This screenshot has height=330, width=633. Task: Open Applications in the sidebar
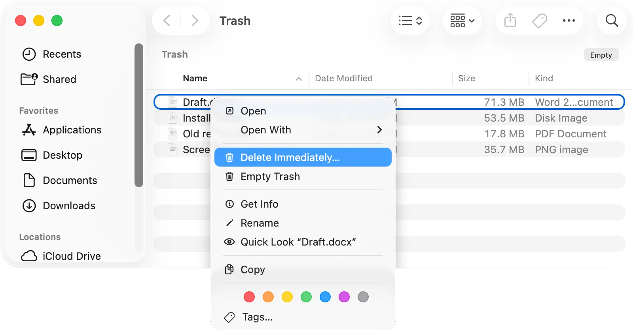click(x=62, y=130)
